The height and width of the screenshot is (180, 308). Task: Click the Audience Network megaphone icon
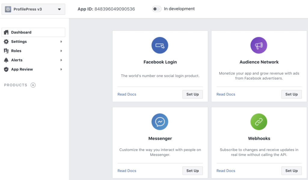(259, 45)
